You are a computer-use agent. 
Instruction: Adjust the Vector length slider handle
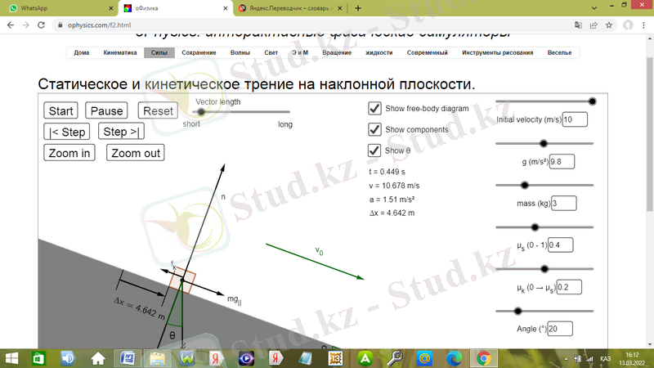coord(201,112)
